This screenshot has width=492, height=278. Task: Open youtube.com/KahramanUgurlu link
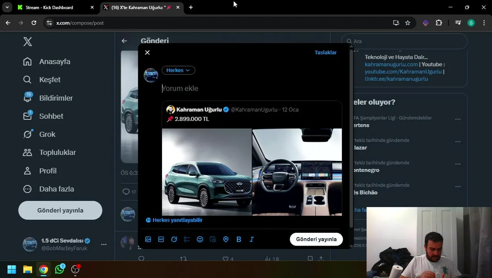pos(403,72)
